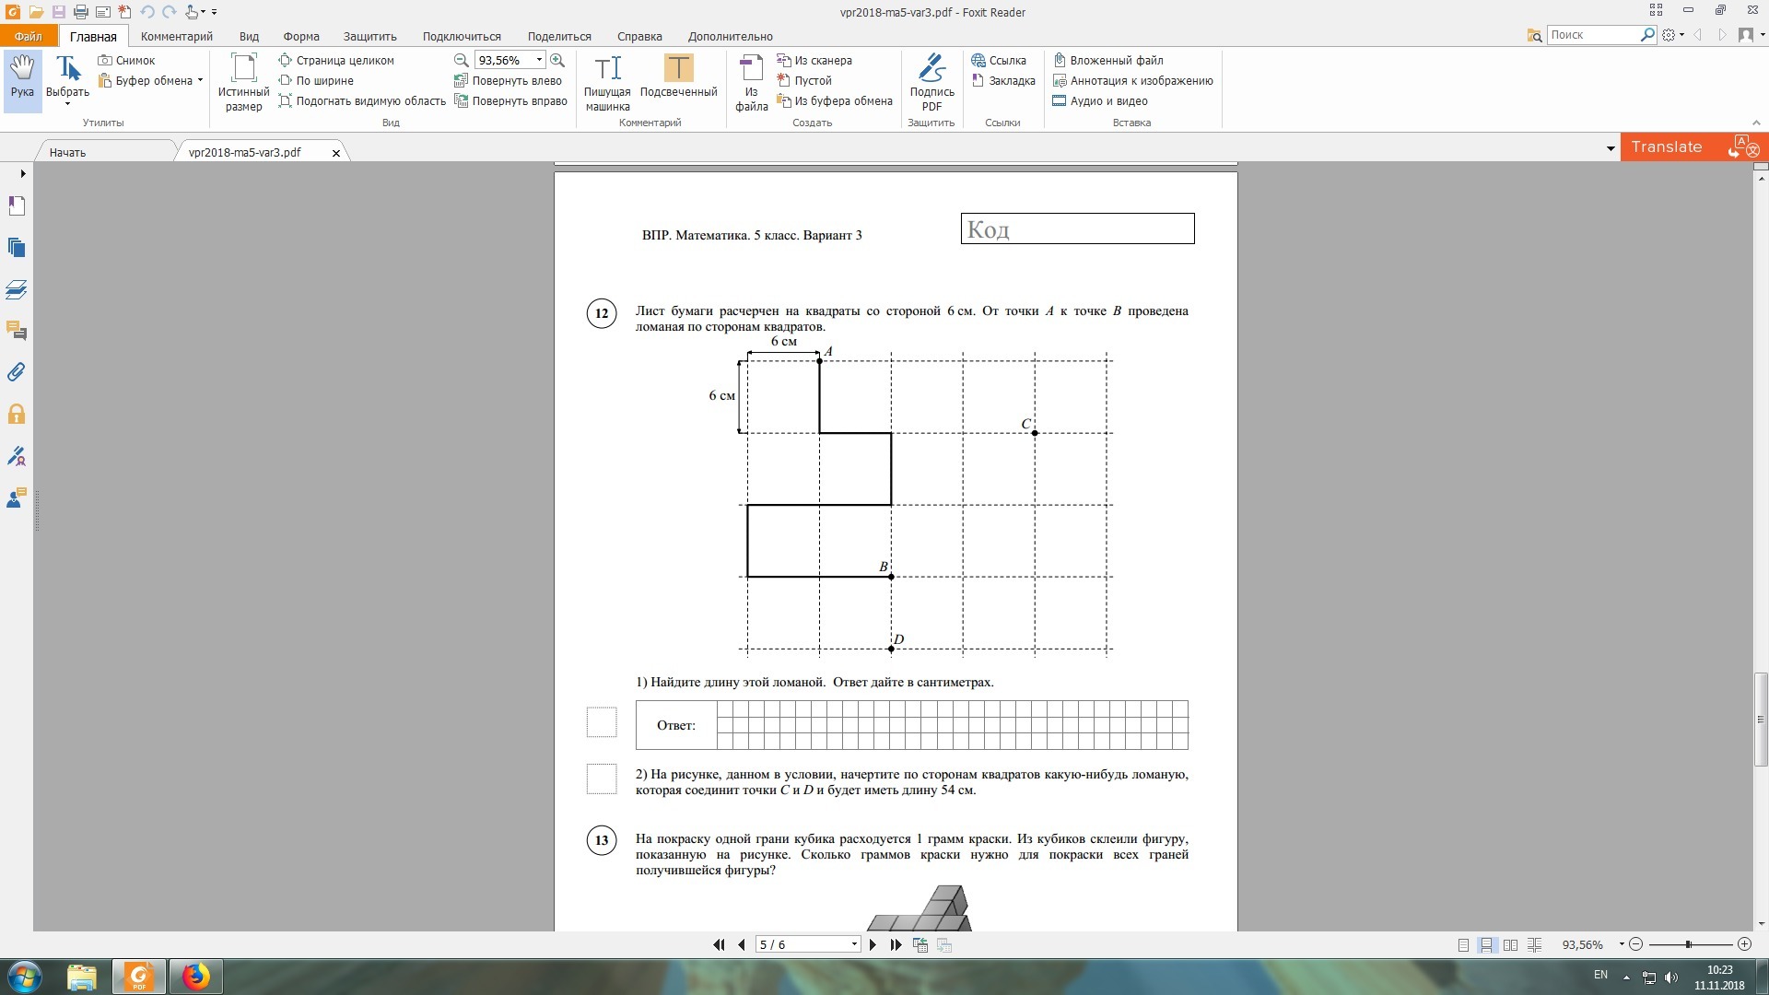Open the attachments paperclip panel in sidebar
The width and height of the screenshot is (1769, 995).
[x=17, y=372]
